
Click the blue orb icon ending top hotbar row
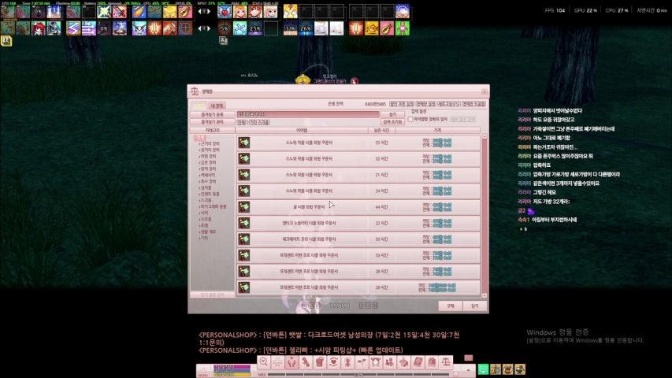coord(402,12)
